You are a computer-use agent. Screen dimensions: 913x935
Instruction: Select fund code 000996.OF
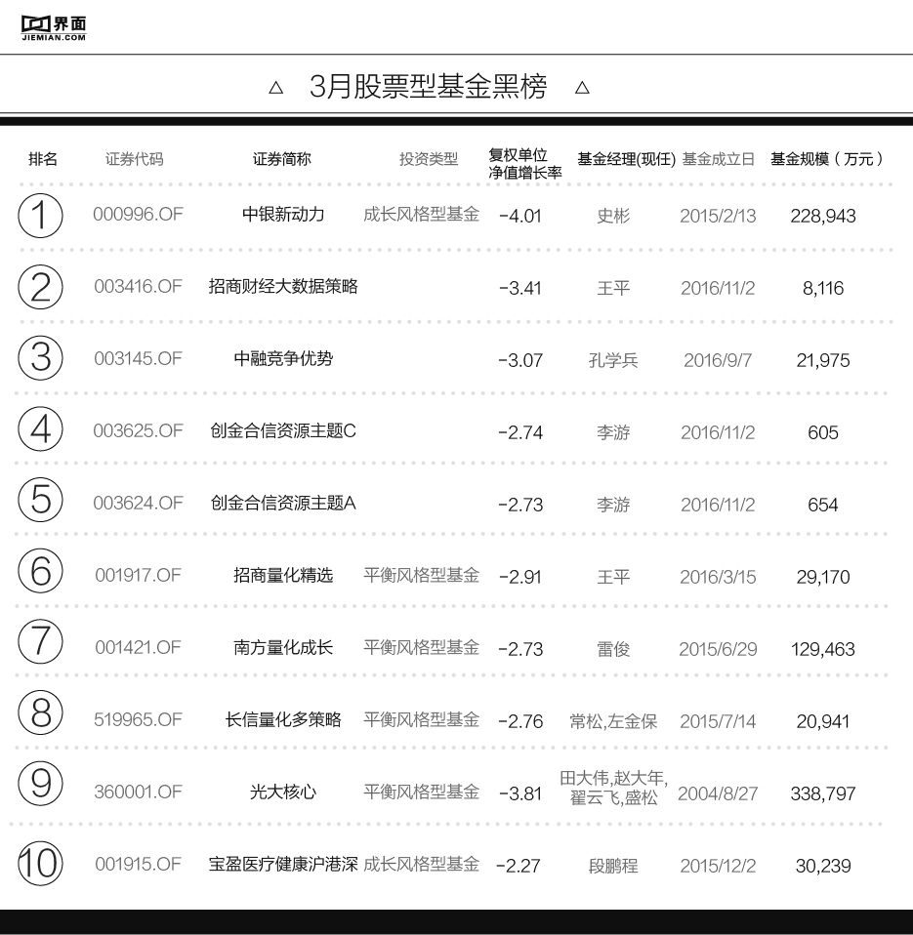click(x=138, y=214)
